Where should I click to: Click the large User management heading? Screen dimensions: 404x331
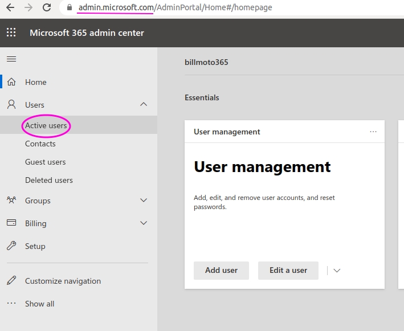click(x=262, y=167)
